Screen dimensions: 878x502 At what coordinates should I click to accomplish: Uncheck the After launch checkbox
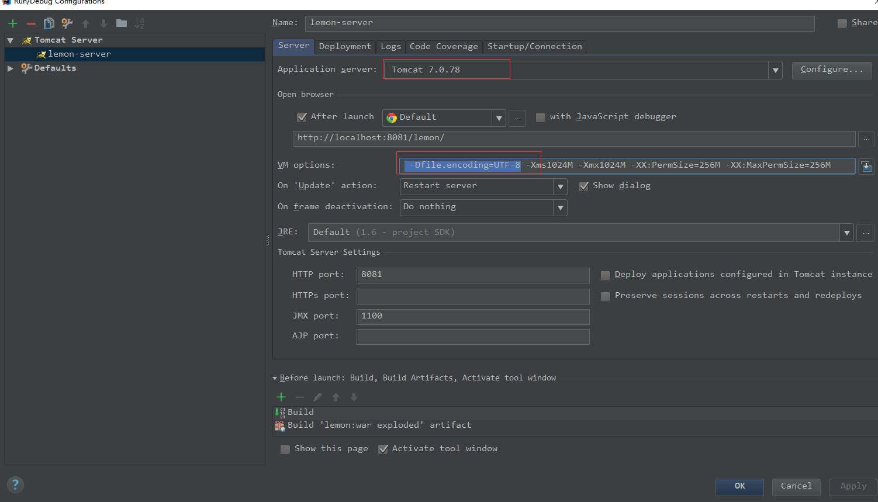302,117
